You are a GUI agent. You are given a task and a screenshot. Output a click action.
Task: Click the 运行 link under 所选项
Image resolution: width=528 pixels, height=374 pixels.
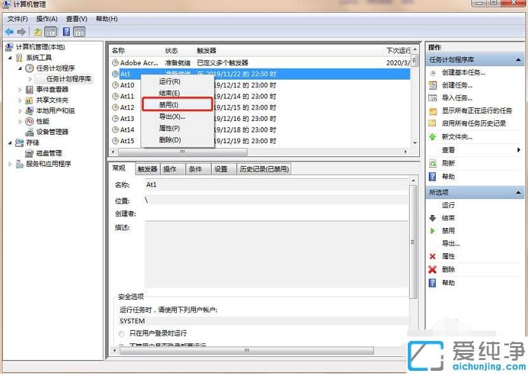(447, 205)
